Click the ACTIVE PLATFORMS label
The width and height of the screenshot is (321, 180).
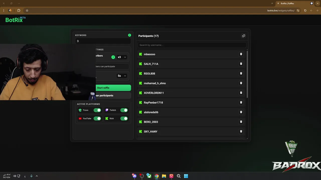[x=88, y=104]
